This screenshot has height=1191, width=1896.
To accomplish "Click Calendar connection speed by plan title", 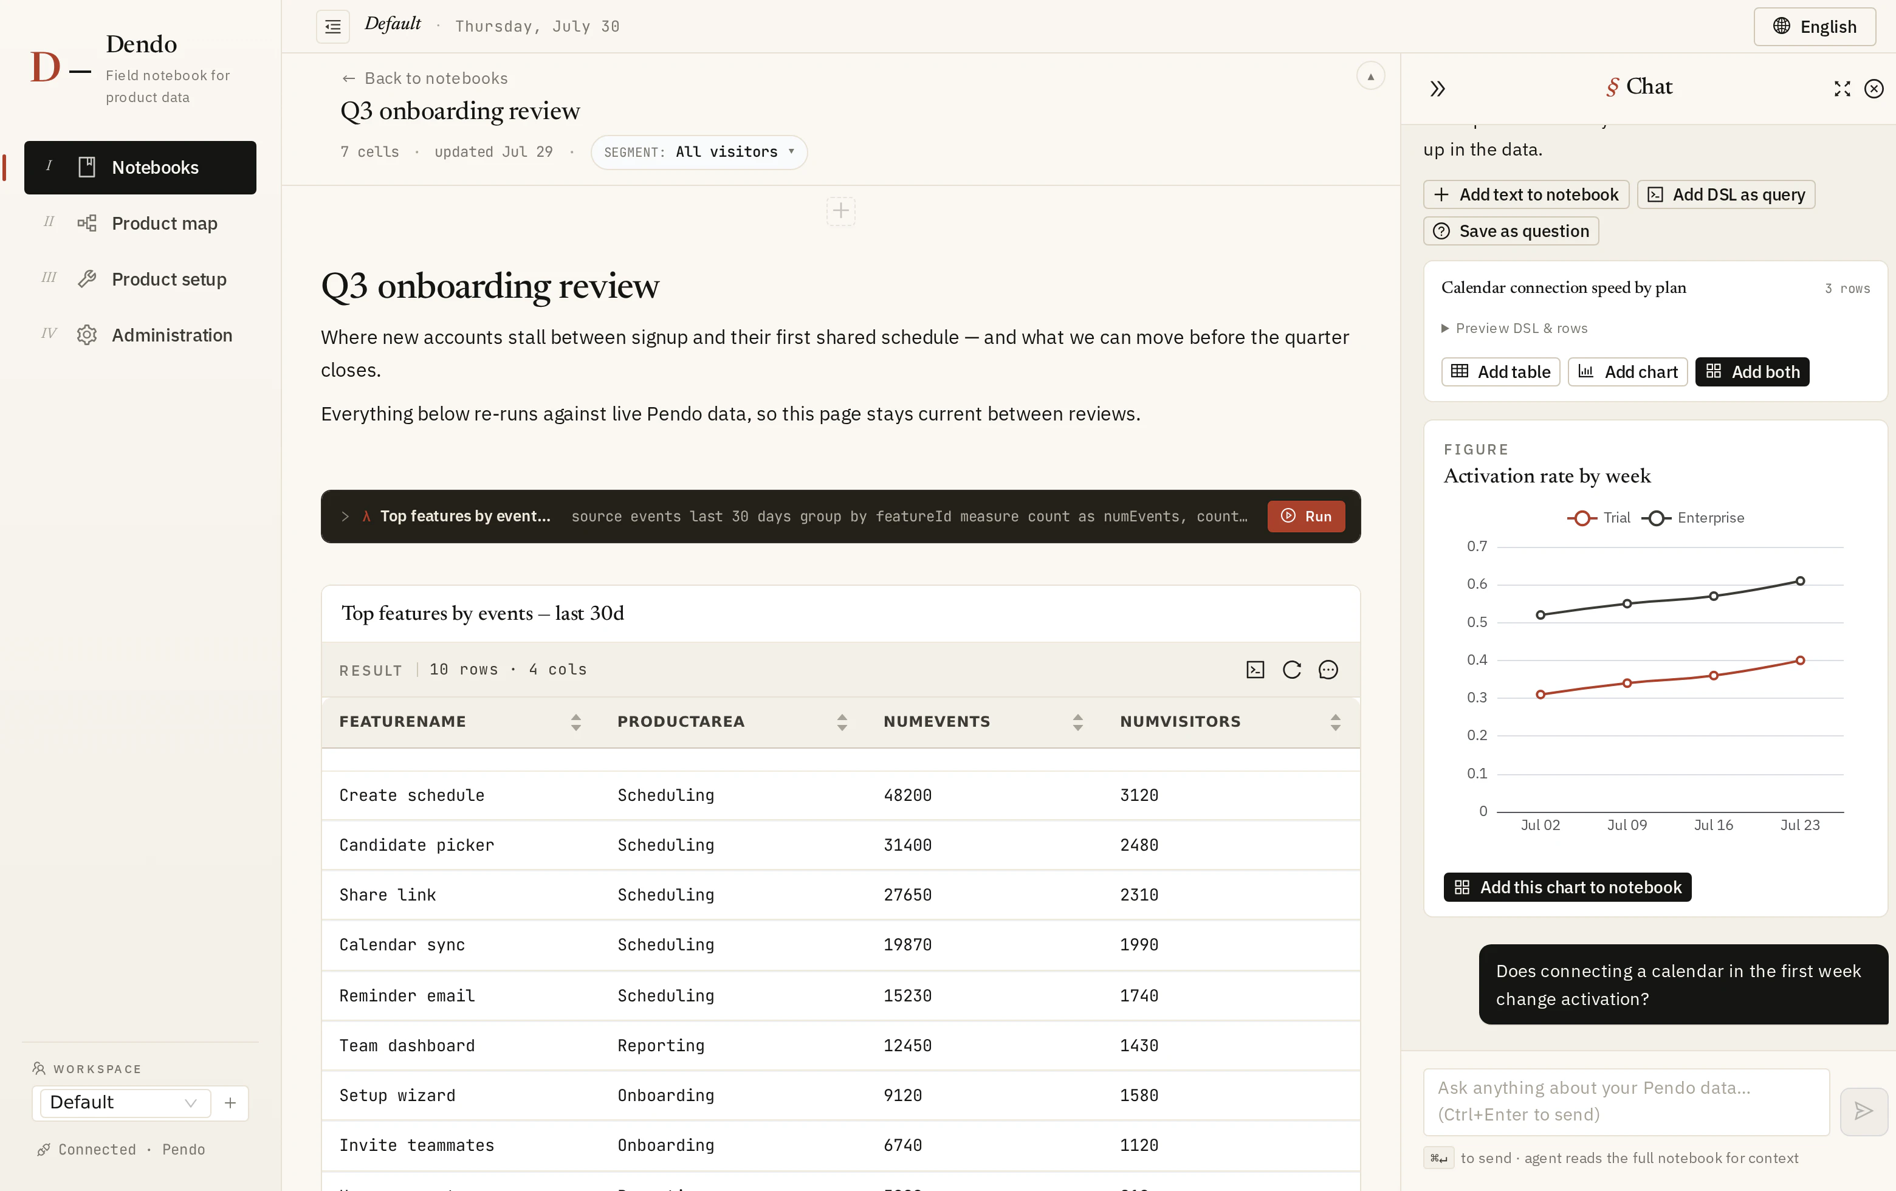I will click(1563, 287).
